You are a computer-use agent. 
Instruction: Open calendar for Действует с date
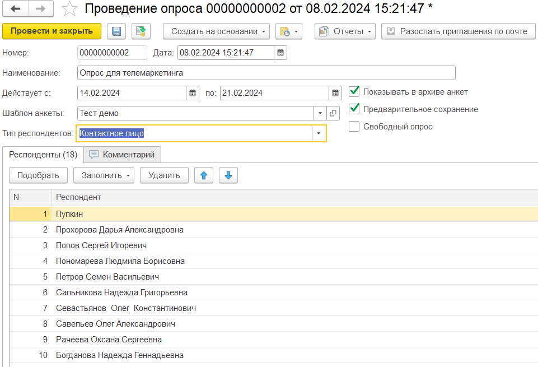point(193,93)
